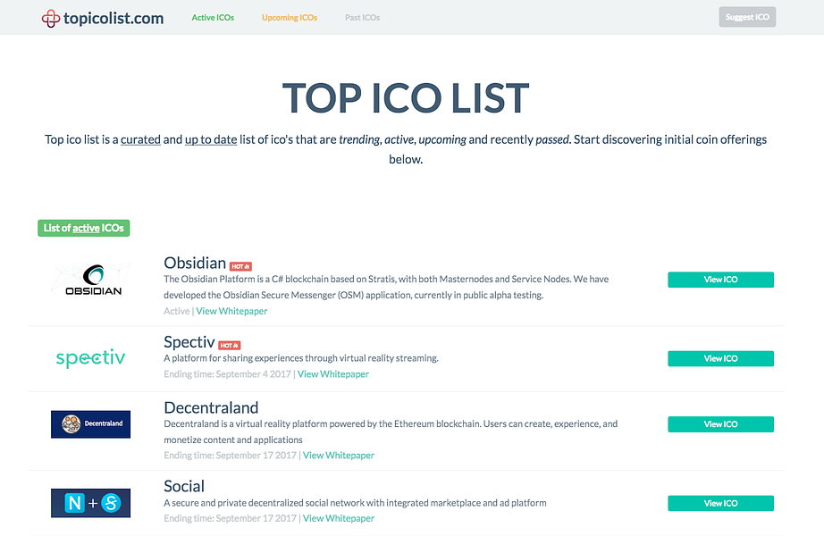This screenshot has height=536, width=824.
Task: Click the up to date link
Action: pyautogui.click(x=210, y=139)
